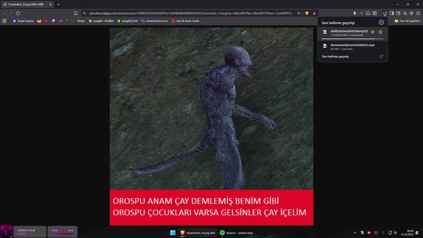Open site settings icon in address bar
423x238 pixels.
pyautogui.click(x=84, y=13)
